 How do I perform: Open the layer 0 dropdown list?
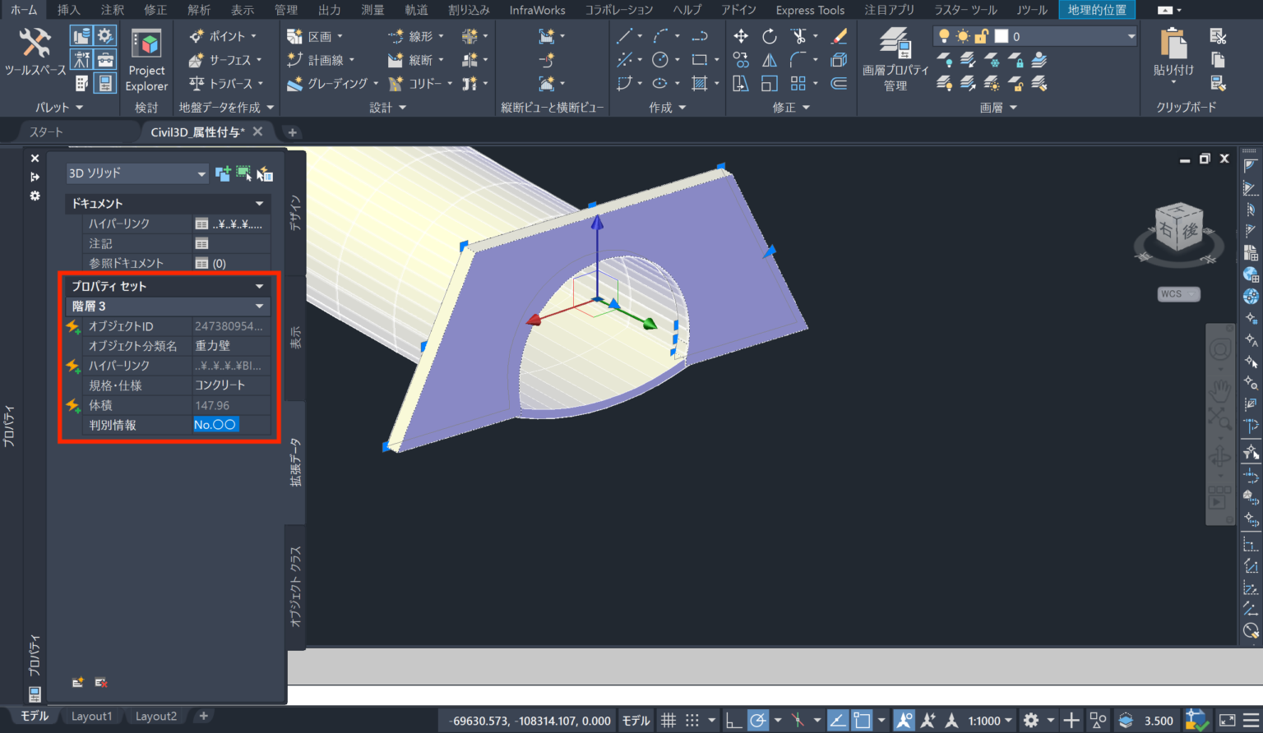1132,35
